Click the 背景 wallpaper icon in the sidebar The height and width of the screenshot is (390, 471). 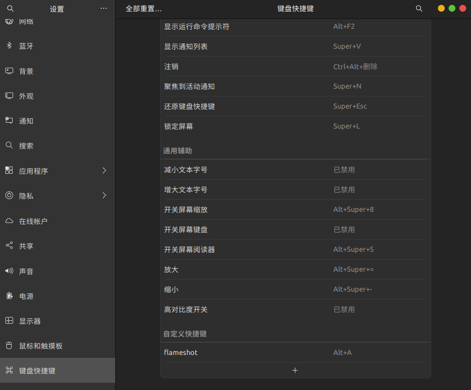[9, 71]
